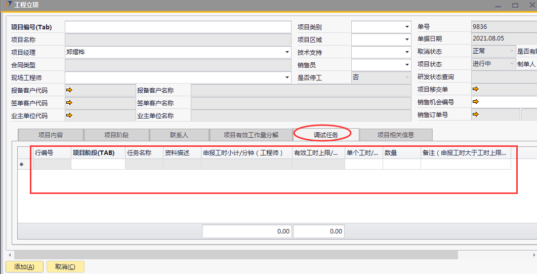The height and width of the screenshot is (274, 537).
Task: Click arrow icon beside 销售机会编号
Action: 476,102
